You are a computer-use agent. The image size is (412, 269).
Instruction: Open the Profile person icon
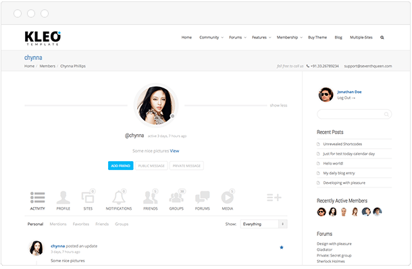coord(63,198)
